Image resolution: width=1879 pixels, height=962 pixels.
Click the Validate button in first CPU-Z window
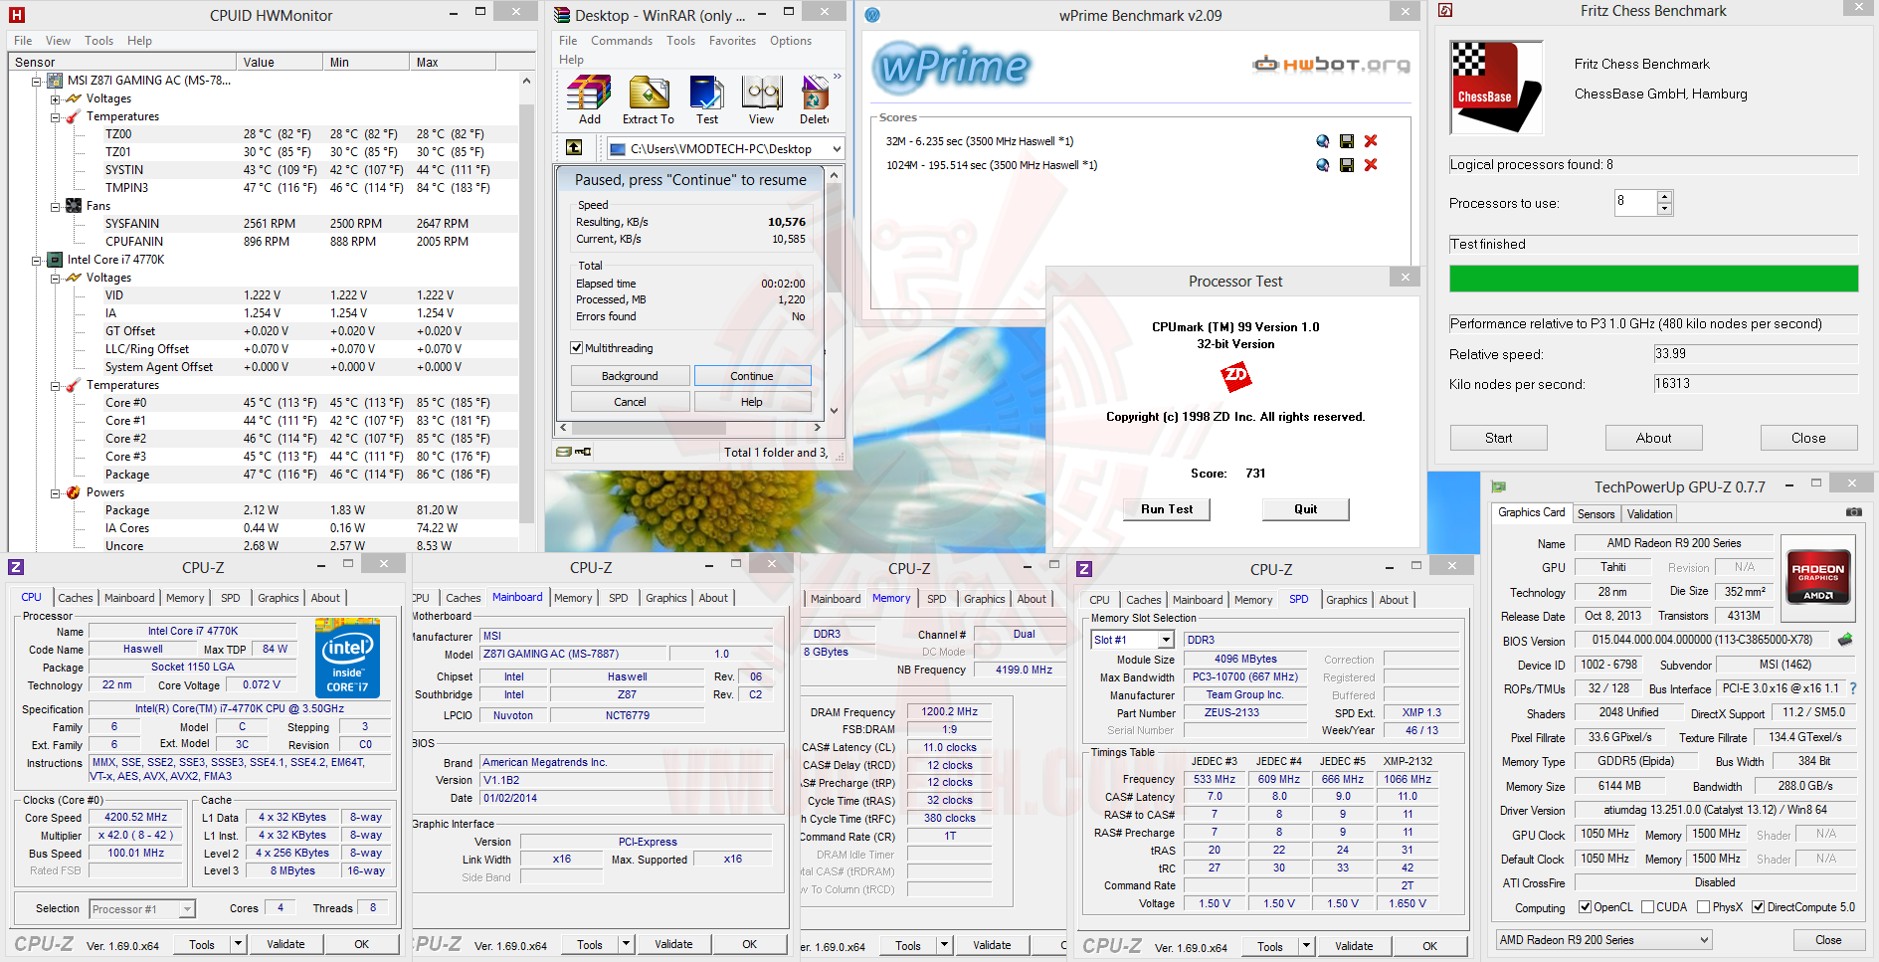(x=285, y=944)
